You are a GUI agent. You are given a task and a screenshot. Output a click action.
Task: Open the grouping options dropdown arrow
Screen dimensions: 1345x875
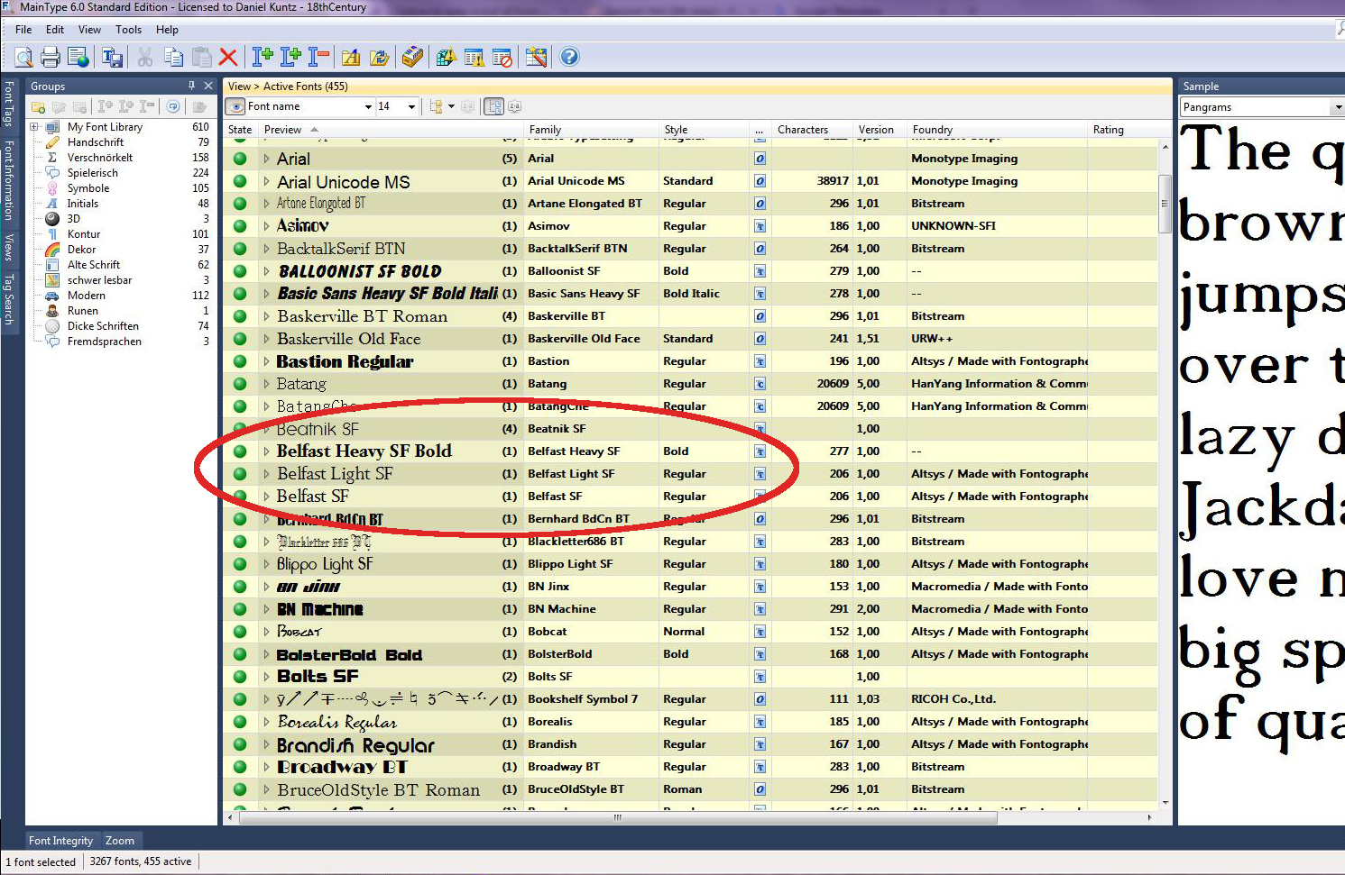[451, 106]
